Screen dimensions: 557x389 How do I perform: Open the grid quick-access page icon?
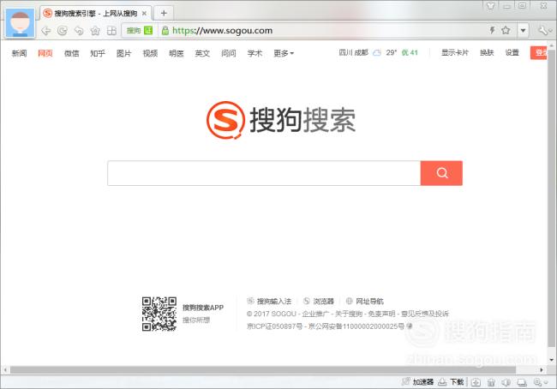111,31
